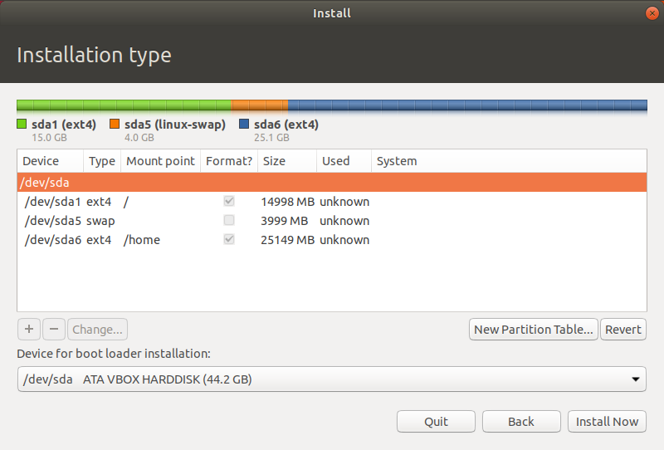
Task: Click the 25.1 GB legend label
Action: pyautogui.click(x=271, y=138)
